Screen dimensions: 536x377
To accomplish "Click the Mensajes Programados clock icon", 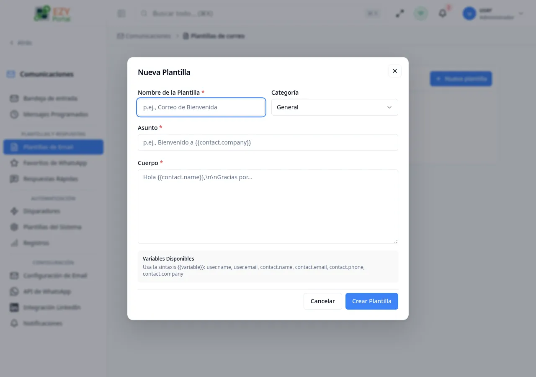I will tap(14, 114).
